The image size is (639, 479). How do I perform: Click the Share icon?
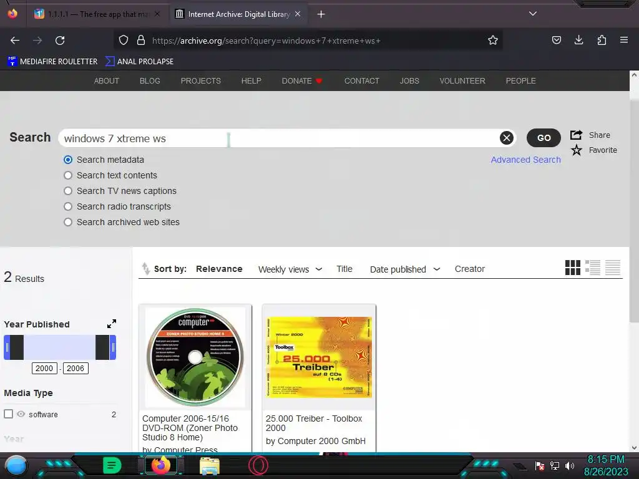coord(576,135)
